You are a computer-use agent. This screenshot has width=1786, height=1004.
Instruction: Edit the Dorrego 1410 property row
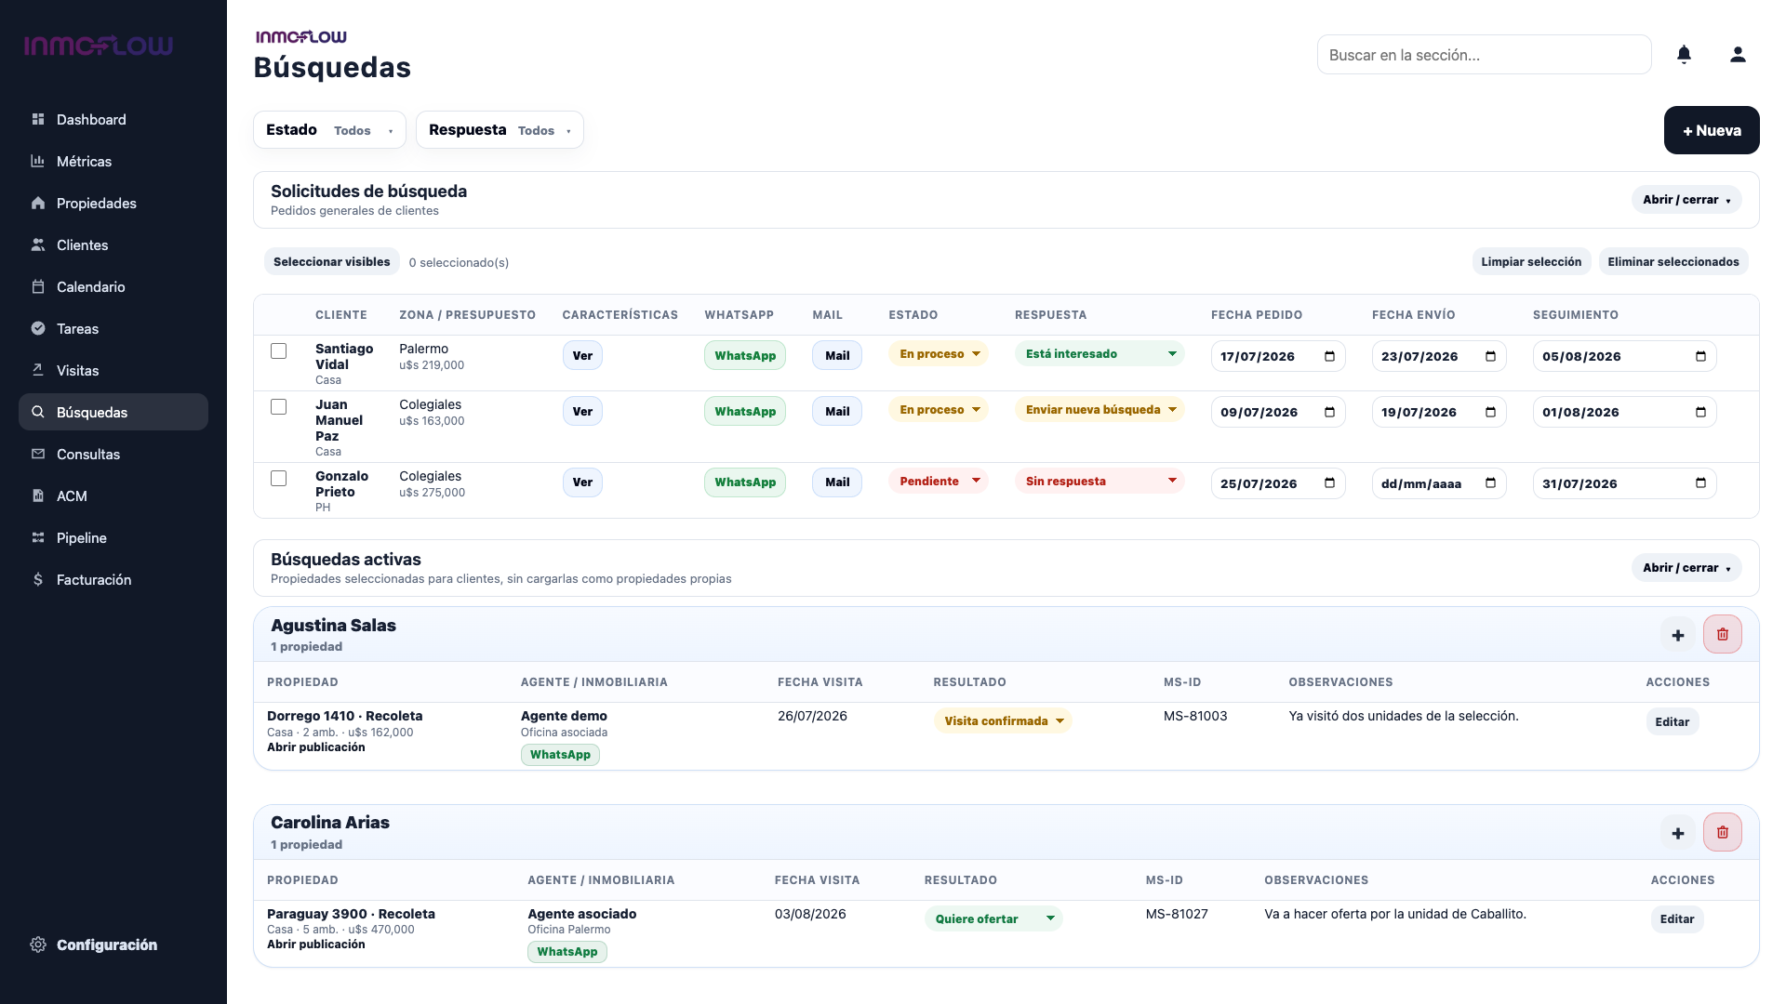point(1673,722)
